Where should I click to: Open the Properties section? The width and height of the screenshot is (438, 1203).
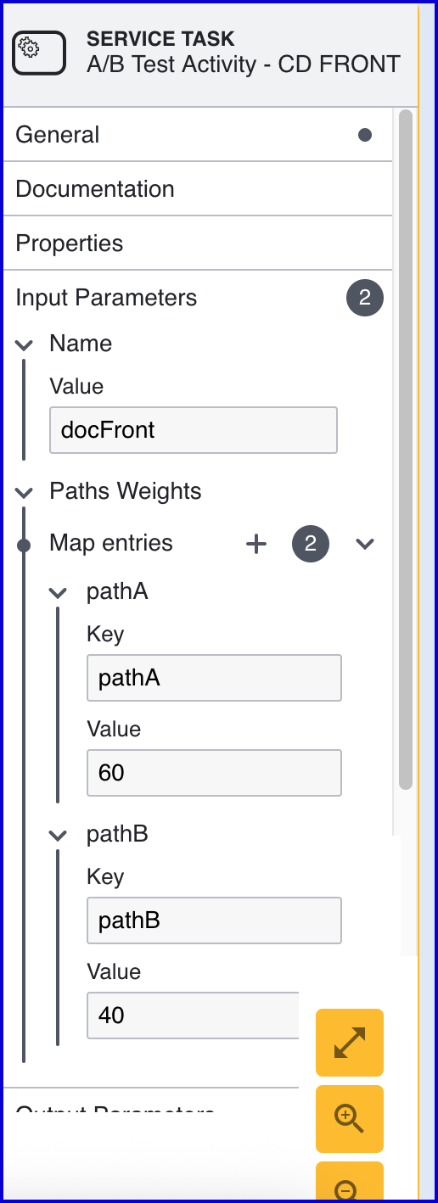(x=198, y=243)
